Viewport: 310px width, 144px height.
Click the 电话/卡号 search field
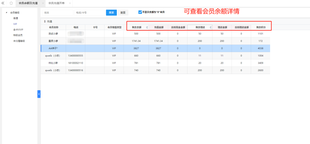point(90,13)
